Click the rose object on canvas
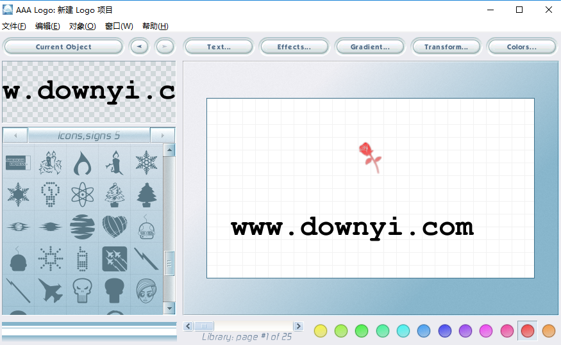The width and height of the screenshot is (561, 345). click(x=369, y=156)
